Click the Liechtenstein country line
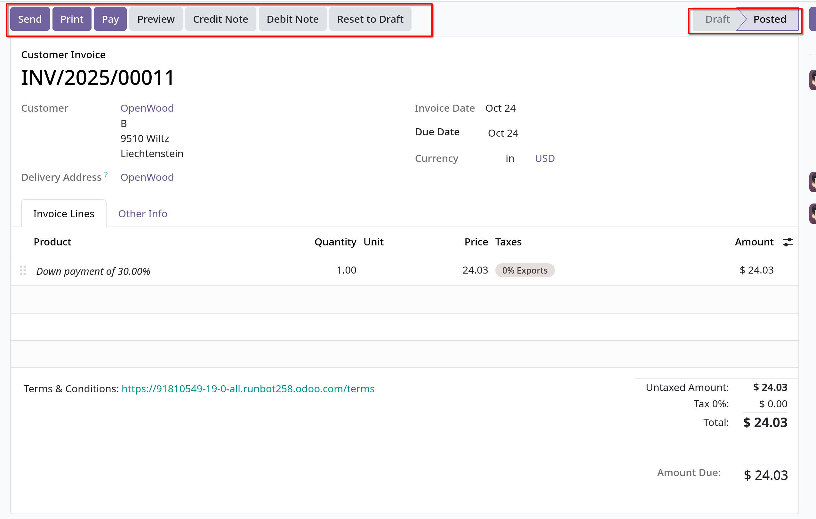Image resolution: width=816 pixels, height=519 pixels. 152,154
